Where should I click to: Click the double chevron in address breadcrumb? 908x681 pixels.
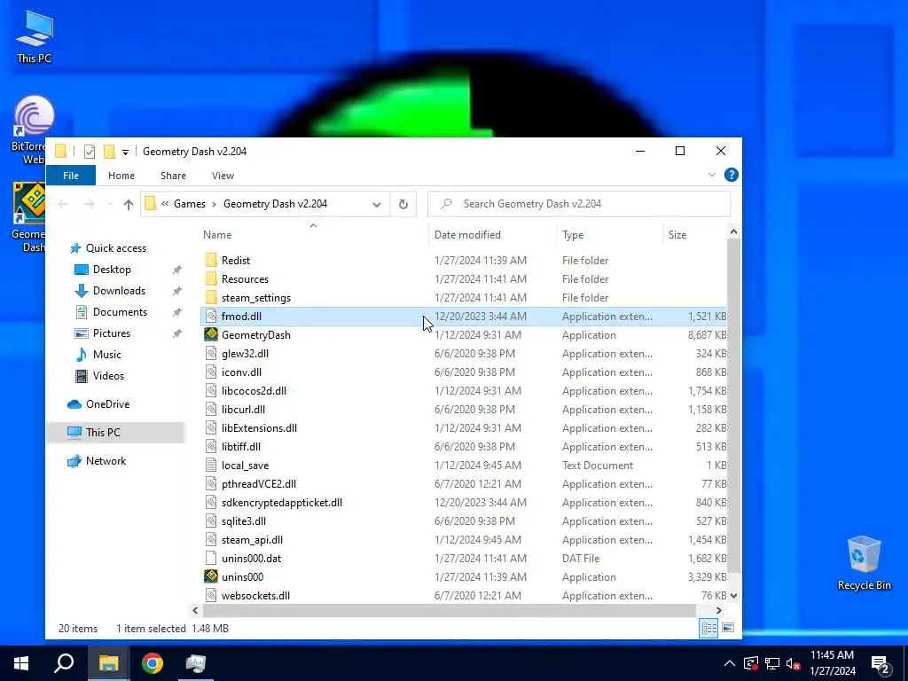click(x=165, y=204)
